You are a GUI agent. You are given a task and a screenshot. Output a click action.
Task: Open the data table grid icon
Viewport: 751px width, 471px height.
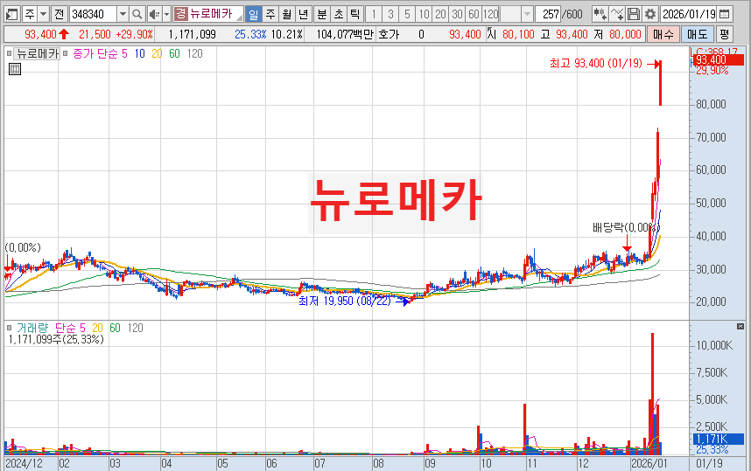tap(15, 69)
